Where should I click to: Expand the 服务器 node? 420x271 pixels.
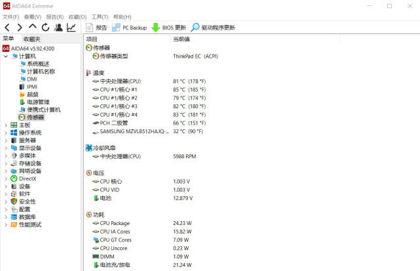pyautogui.click(x=6, y=140)
